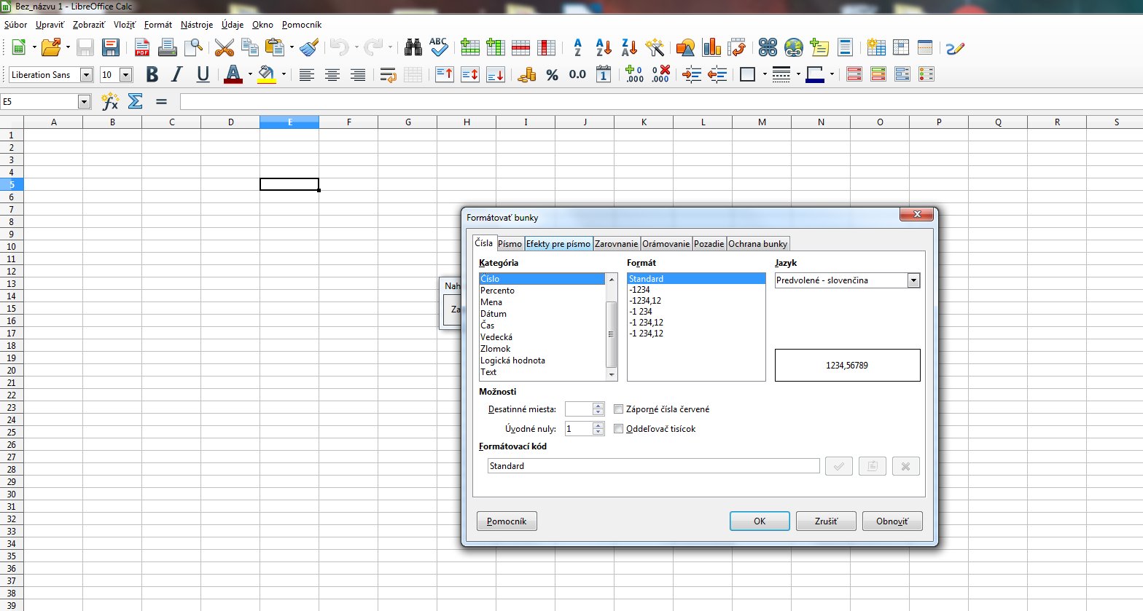Switch to the Efekty pre písmo tab

558,244
